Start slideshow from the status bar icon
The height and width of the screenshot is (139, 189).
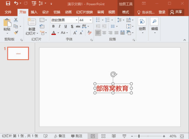point(124,136)
